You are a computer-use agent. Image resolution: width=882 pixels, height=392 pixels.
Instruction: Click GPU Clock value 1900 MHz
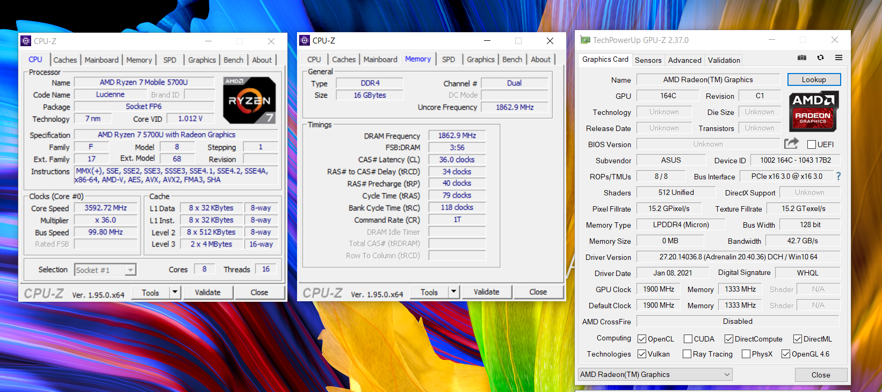click(x=659, y=289)
